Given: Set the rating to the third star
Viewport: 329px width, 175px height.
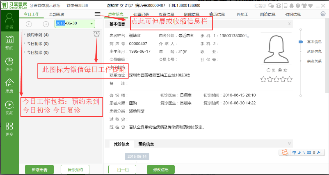Looking at the screenshot, I should coord(276,79).
